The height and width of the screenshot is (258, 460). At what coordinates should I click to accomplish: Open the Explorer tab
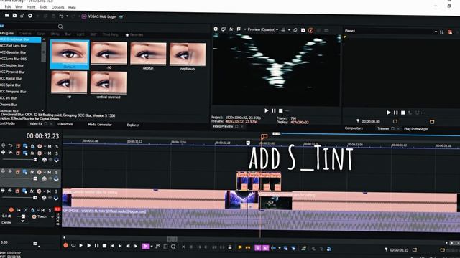click(x=133, y=125)
